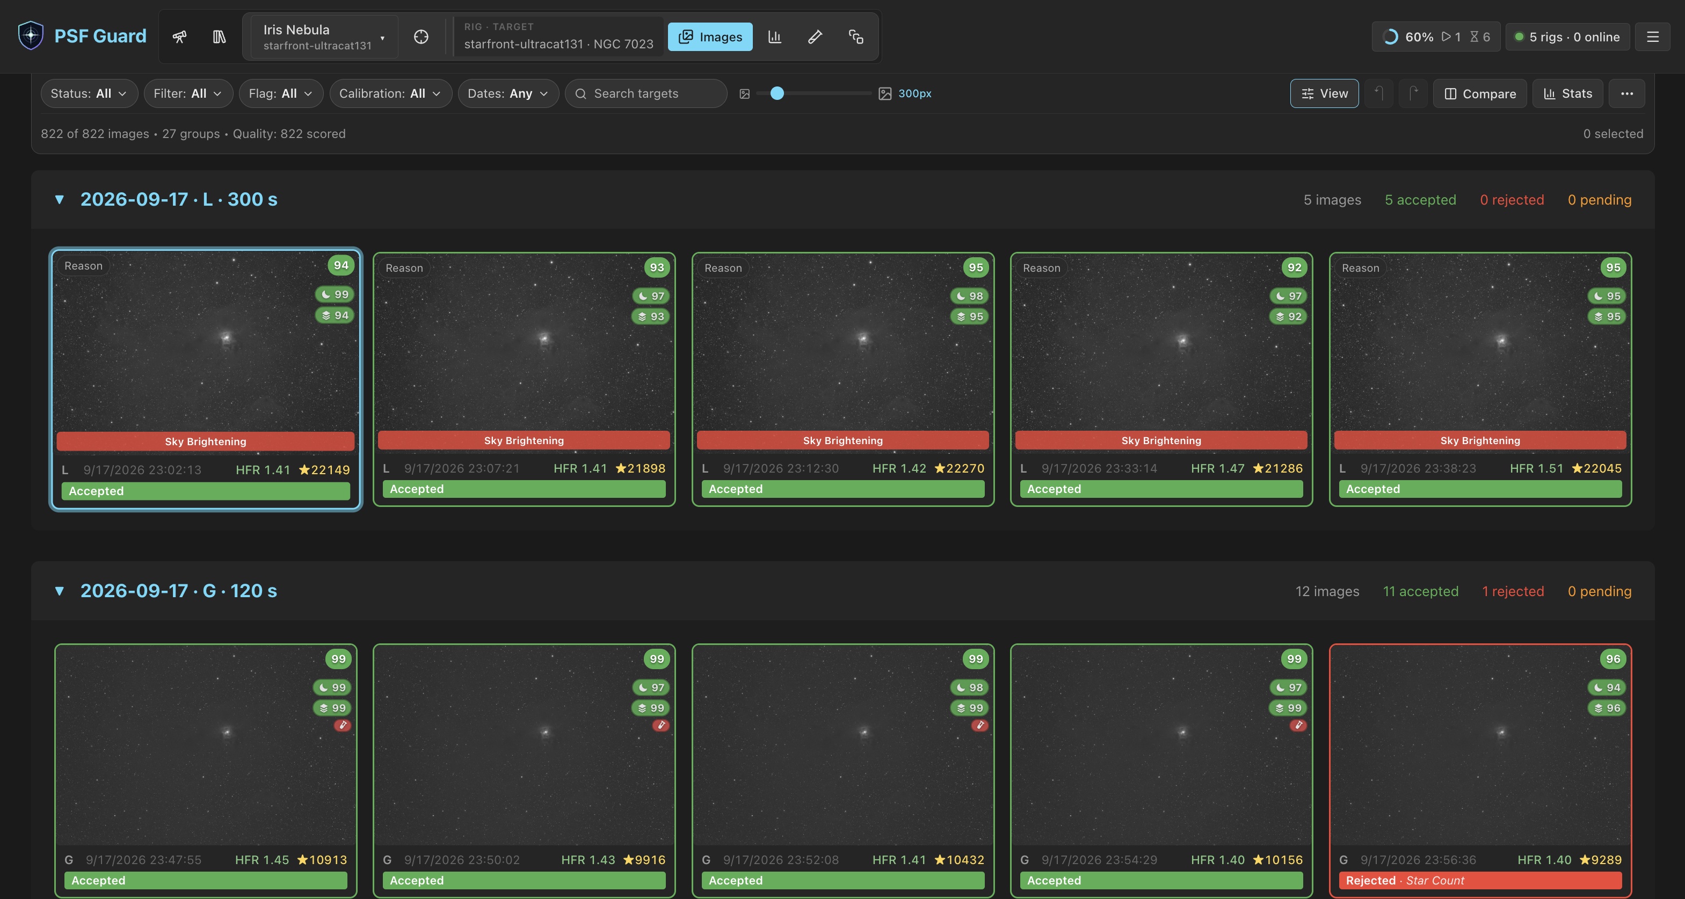The image size is (1685, 899).
Task: Open the Calibration: All dropdown
Action: click(390, 93)
